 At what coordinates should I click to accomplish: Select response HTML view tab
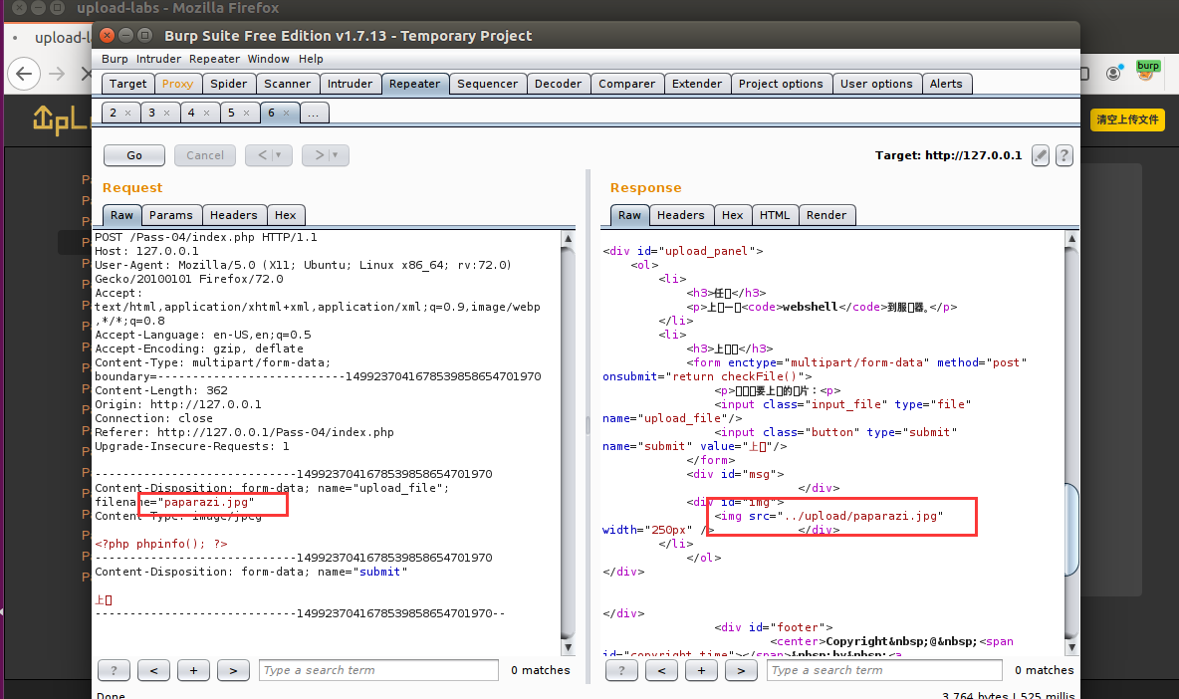(775, 216)
